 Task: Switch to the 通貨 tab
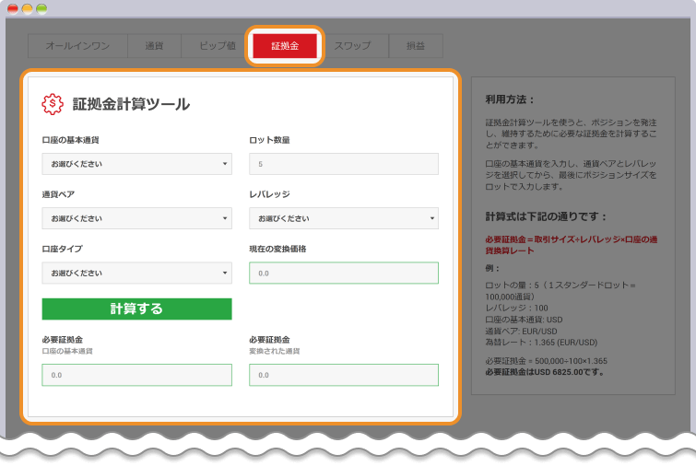(x=155, y=46)
